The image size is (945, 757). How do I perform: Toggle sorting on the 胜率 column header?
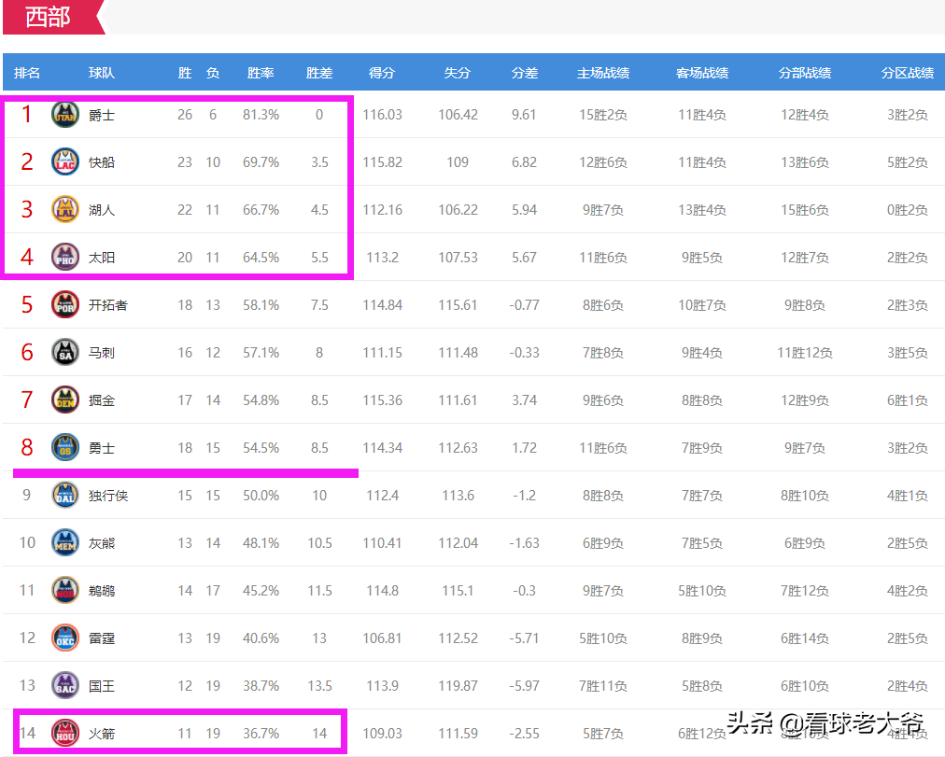coord(261,72)
